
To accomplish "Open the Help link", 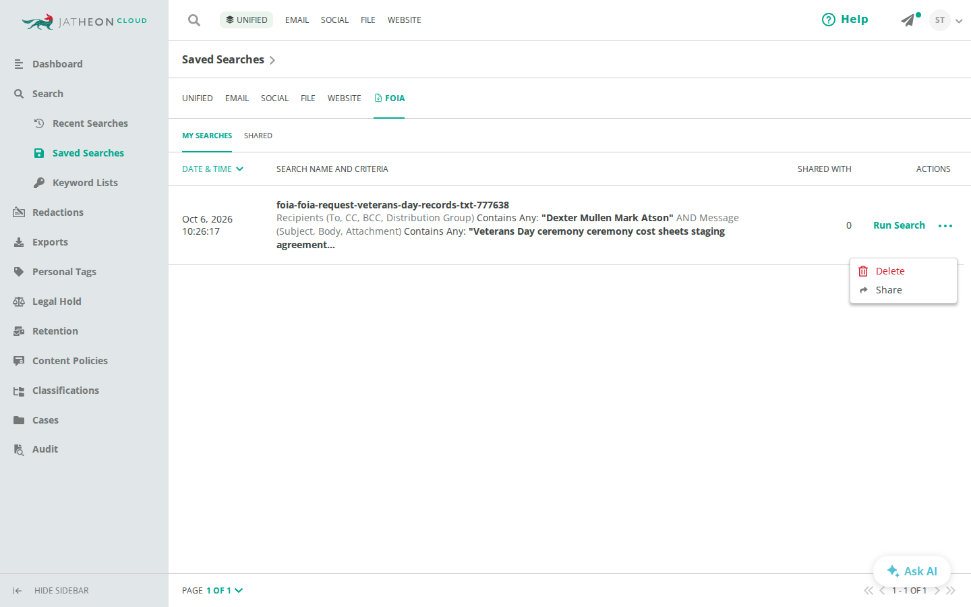I will [845, 20].
